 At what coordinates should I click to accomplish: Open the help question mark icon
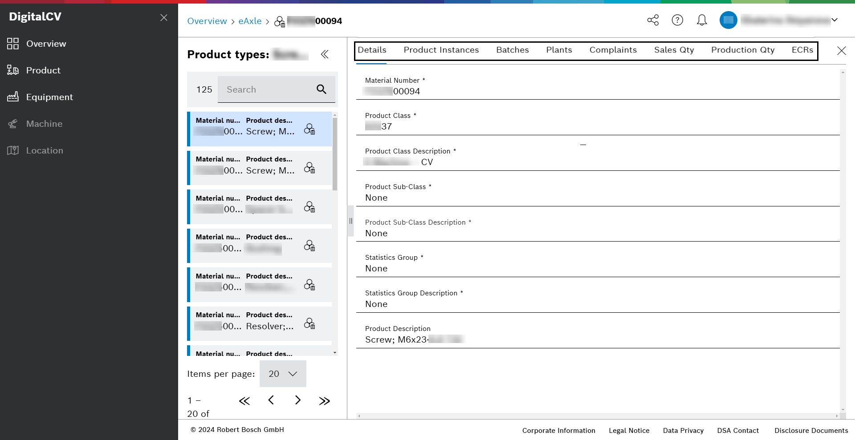point(677,20)
